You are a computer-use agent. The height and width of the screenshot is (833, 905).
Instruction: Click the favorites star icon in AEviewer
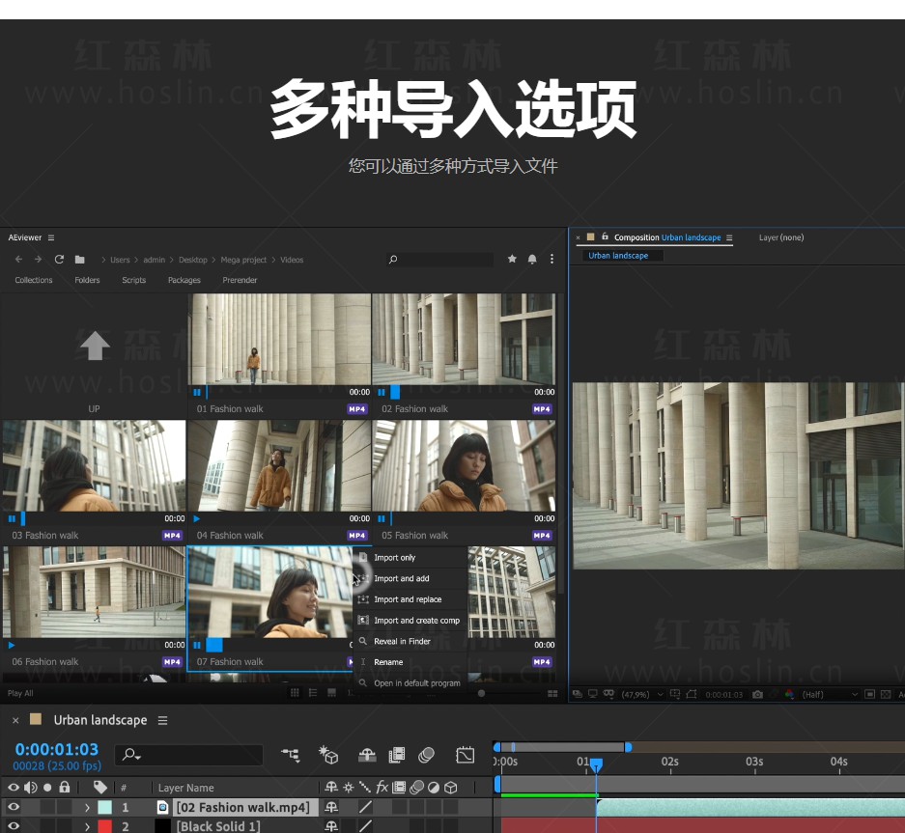click(x=512, y=260)
